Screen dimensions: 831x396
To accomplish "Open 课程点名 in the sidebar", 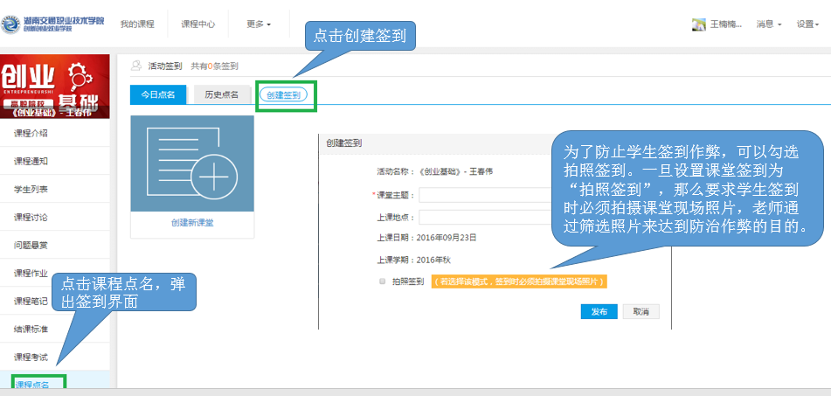I will point(32,385).
